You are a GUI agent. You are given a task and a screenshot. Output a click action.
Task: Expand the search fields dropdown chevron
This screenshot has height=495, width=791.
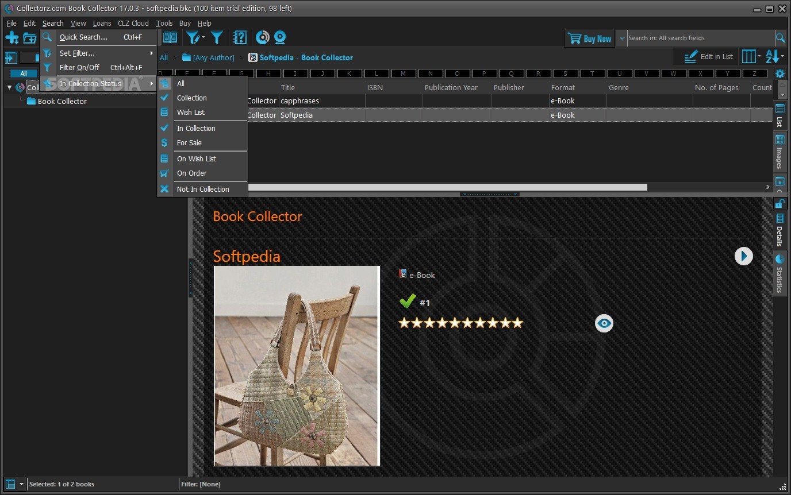pyautogui.click(x=621, y=38)
